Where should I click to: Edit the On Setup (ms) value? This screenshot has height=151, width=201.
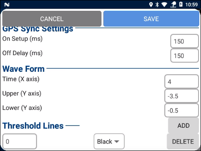click(184, 41)
